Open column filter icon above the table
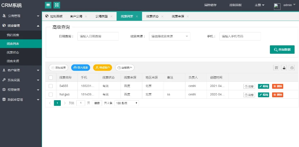Screen dimensions: 299x147 (276, 67)
